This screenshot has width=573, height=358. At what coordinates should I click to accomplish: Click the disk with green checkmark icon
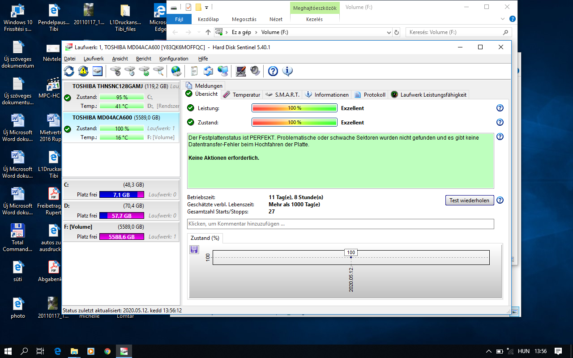click(144, 71)
